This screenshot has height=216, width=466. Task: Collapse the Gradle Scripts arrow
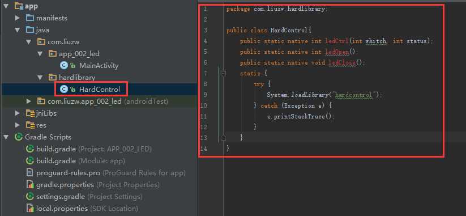point(6,137)
